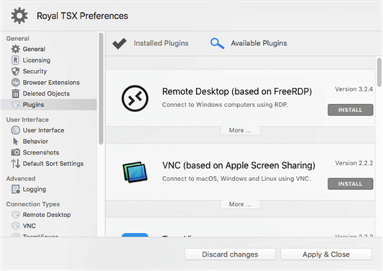Click the VNC connection type icon

(x=15, y=226)
